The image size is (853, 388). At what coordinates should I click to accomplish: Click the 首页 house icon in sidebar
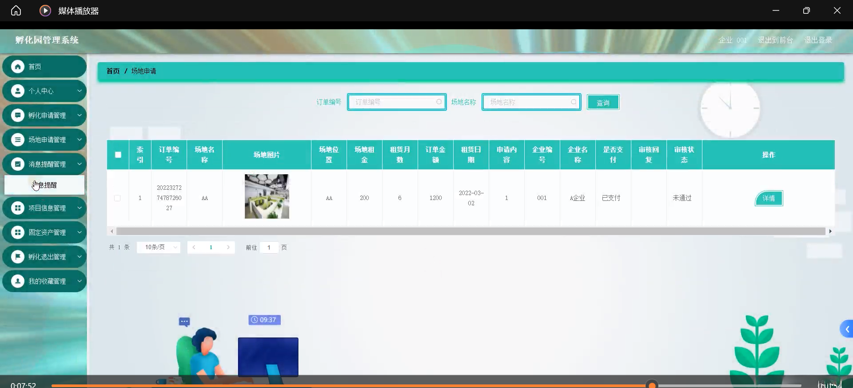point(18,67)
